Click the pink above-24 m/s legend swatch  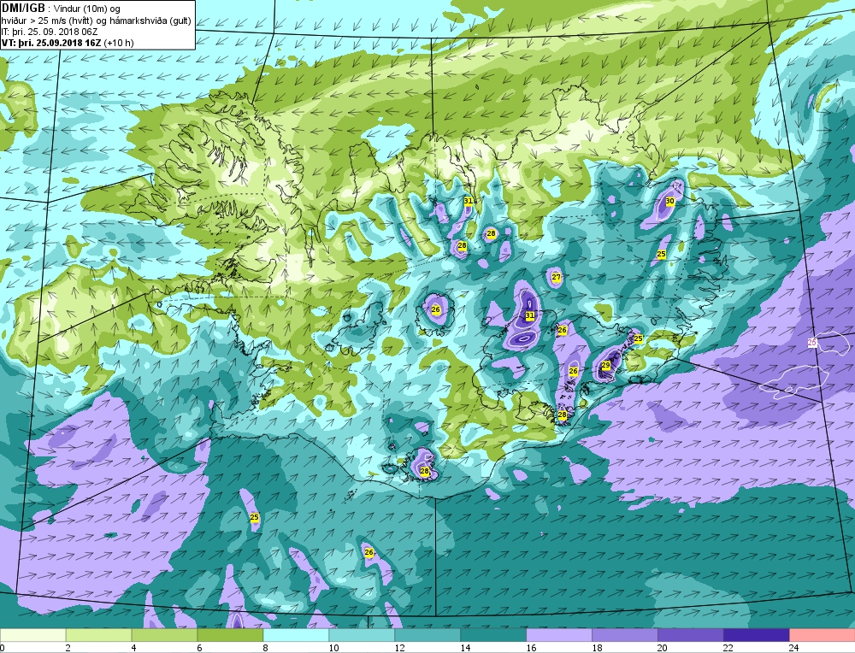pyautogui.click(x=822, y=635)
